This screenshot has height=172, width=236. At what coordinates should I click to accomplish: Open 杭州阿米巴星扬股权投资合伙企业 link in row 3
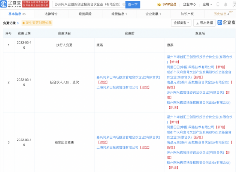(x=199, y=163)
